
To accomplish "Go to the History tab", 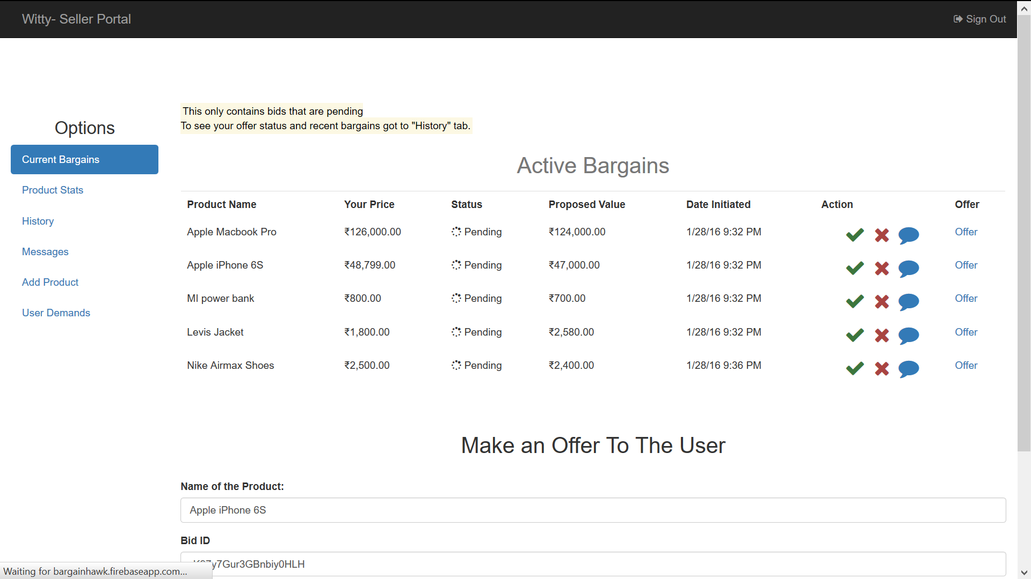I will click(x=38, y=221).
